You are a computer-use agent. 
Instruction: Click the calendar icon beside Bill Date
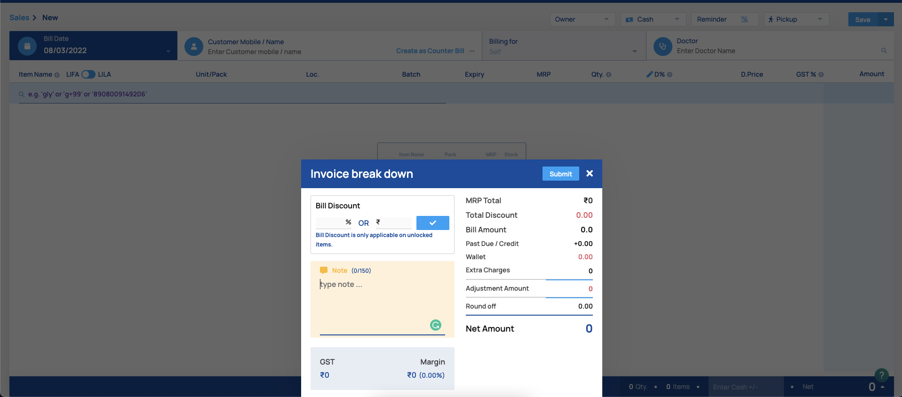[27, 46]
